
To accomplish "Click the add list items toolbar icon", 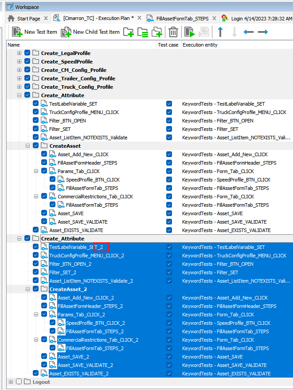I will 143,32.
